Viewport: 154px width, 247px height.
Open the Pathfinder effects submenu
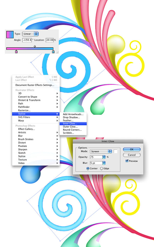[x=36, y=107]
